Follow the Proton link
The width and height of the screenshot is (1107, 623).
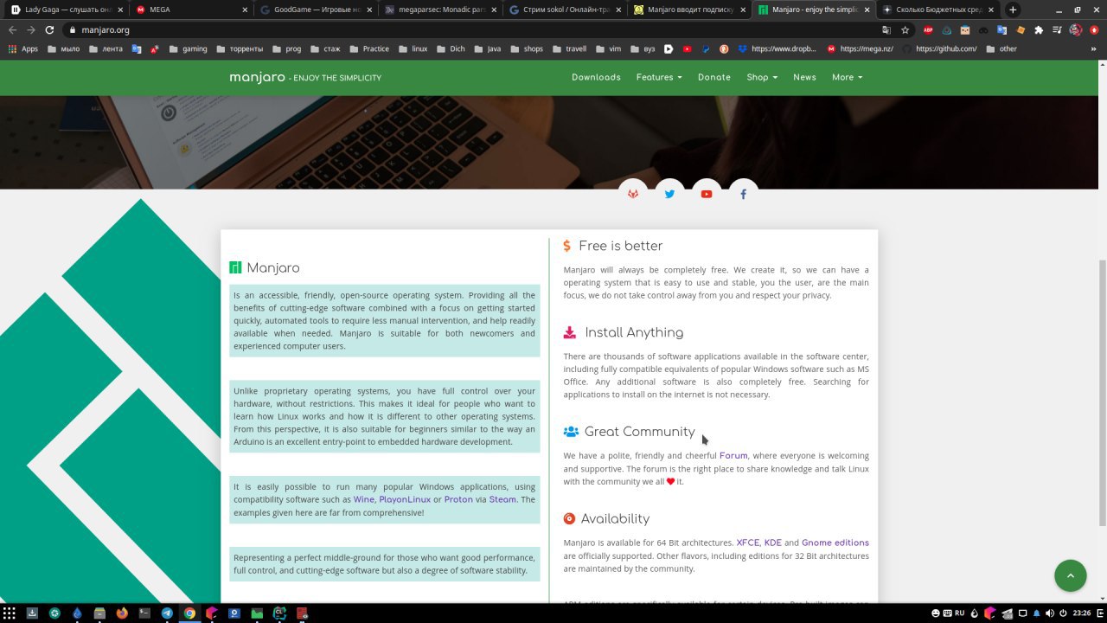point(458,499)
